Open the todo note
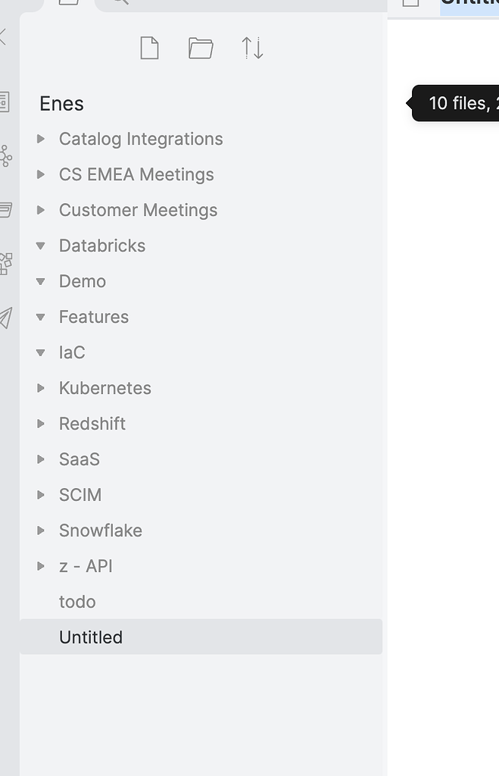499x776 pixels. tap(77, 601)
